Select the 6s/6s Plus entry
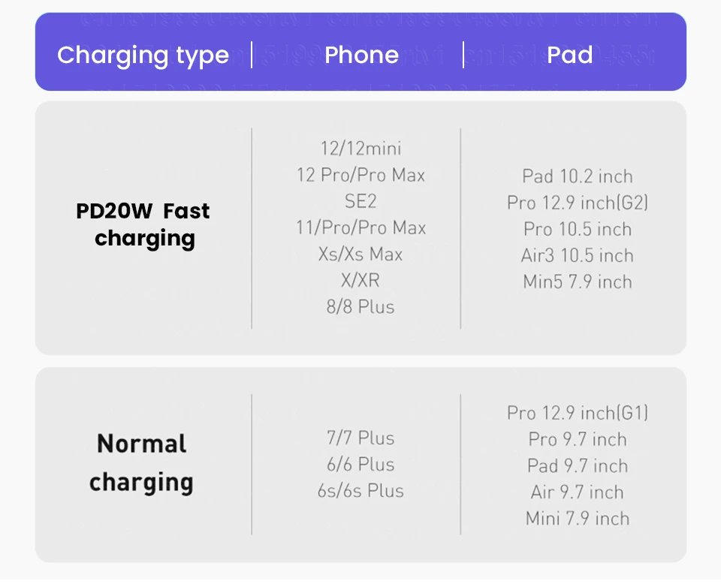The width and height of the screenshot is (721, 584). (360, 490)
